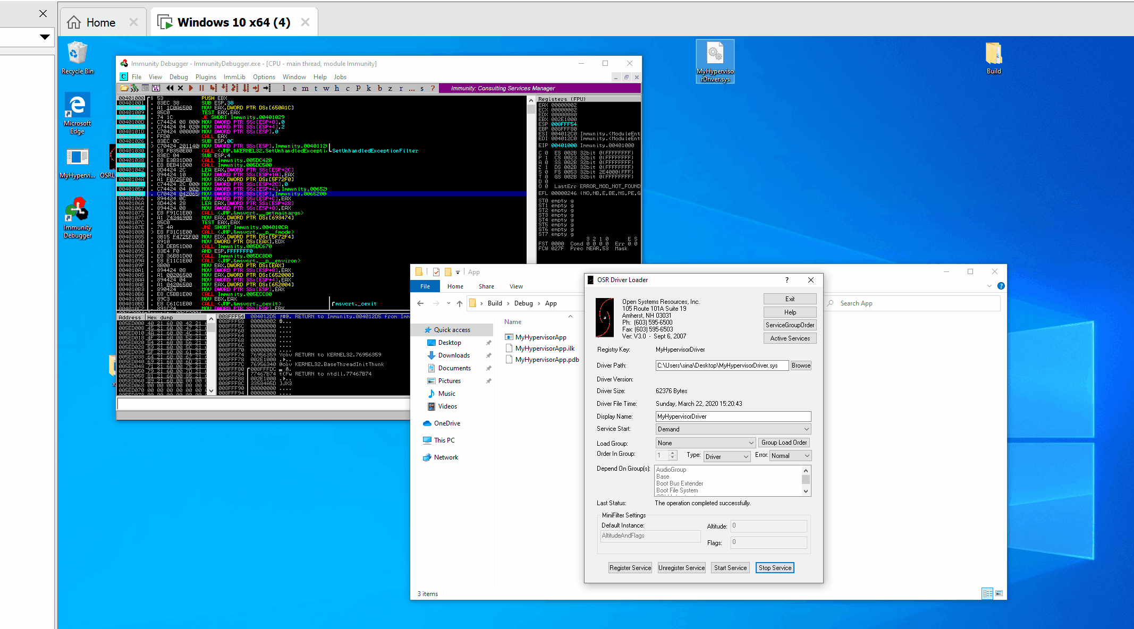Open the File tab in File Explorer
1134x629 pixels.
pyautogui.click(x=425, y=286)
